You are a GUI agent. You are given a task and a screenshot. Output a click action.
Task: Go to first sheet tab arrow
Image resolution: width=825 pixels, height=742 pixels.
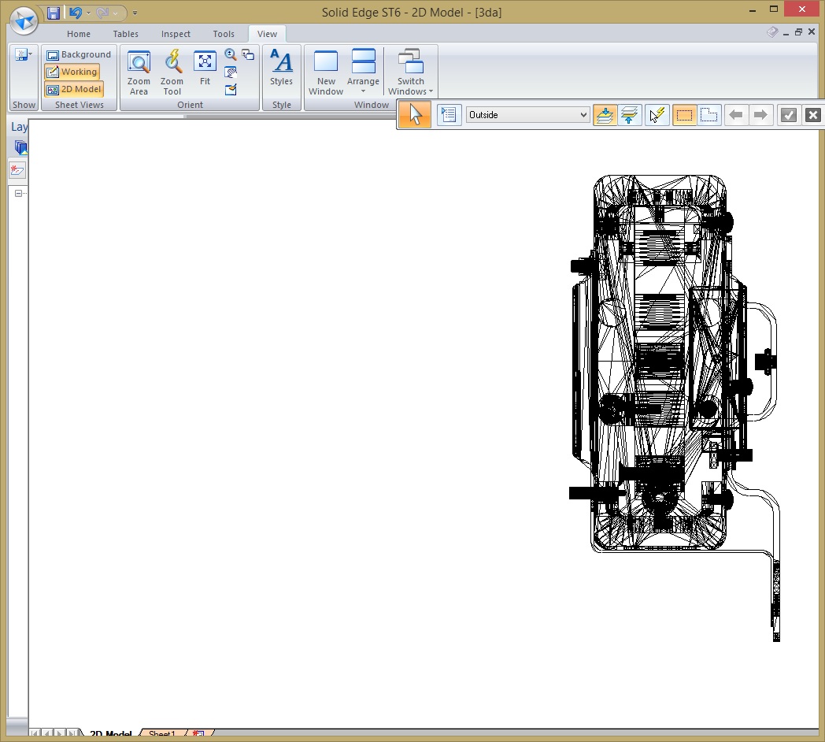[x=35, y=733]
